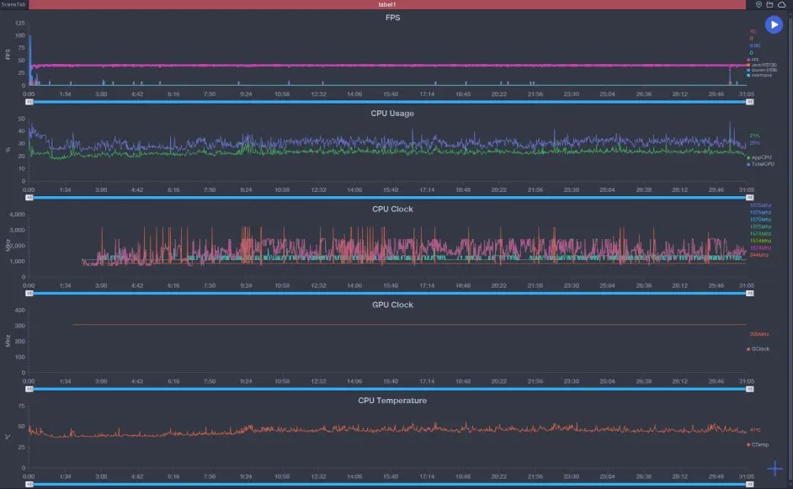Click the 6:16 time label under GPU Clock chart
Screen dimensions: 793x489
pyautogui.click(x=173, y=380)
